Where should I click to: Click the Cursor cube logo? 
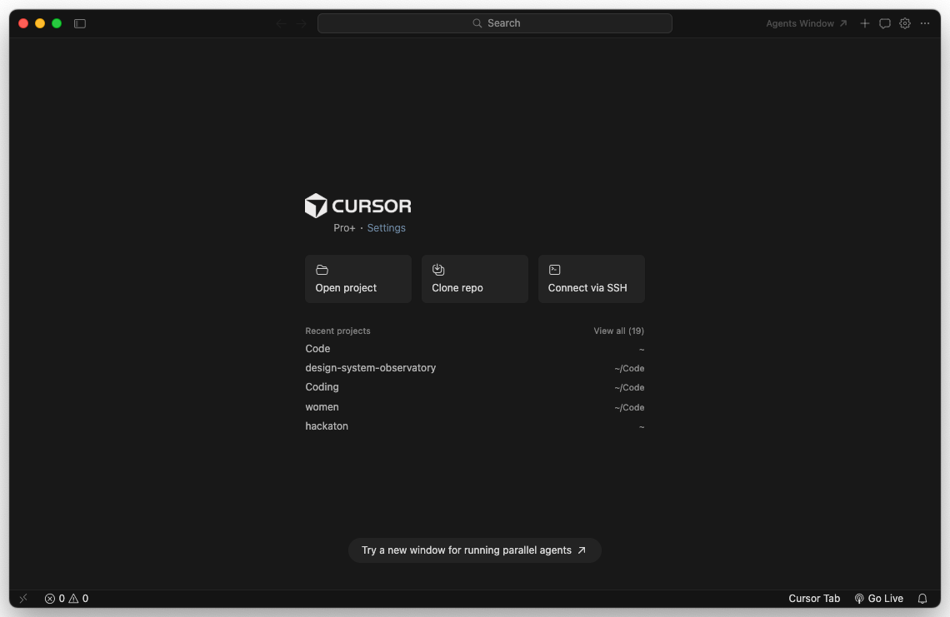[316, 206]
